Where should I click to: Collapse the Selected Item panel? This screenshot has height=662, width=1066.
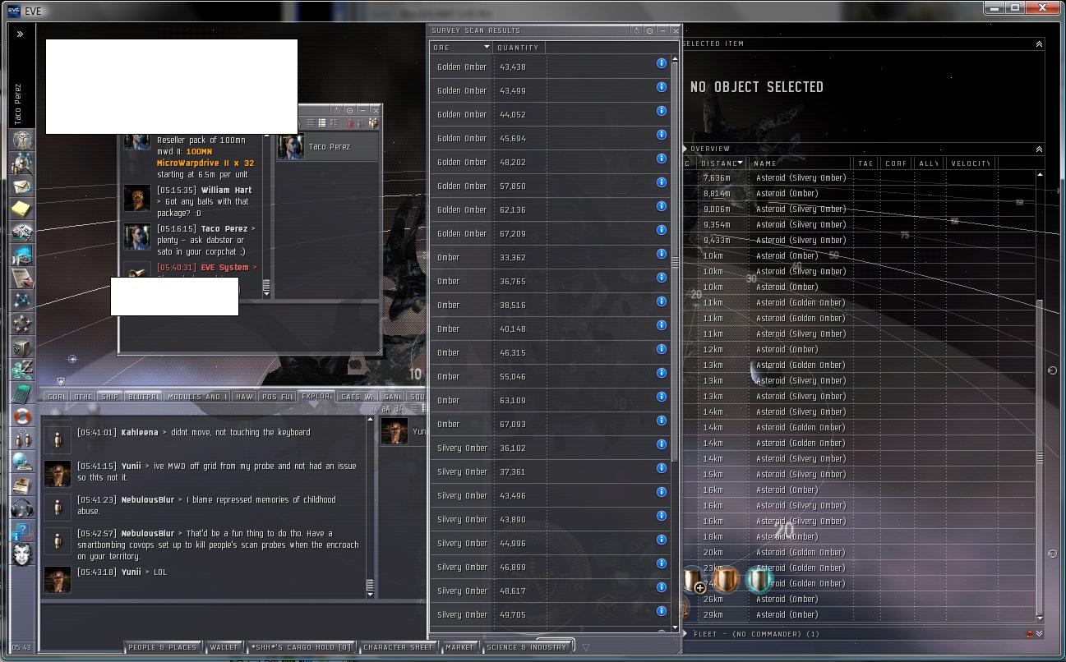click(1039, 44)
